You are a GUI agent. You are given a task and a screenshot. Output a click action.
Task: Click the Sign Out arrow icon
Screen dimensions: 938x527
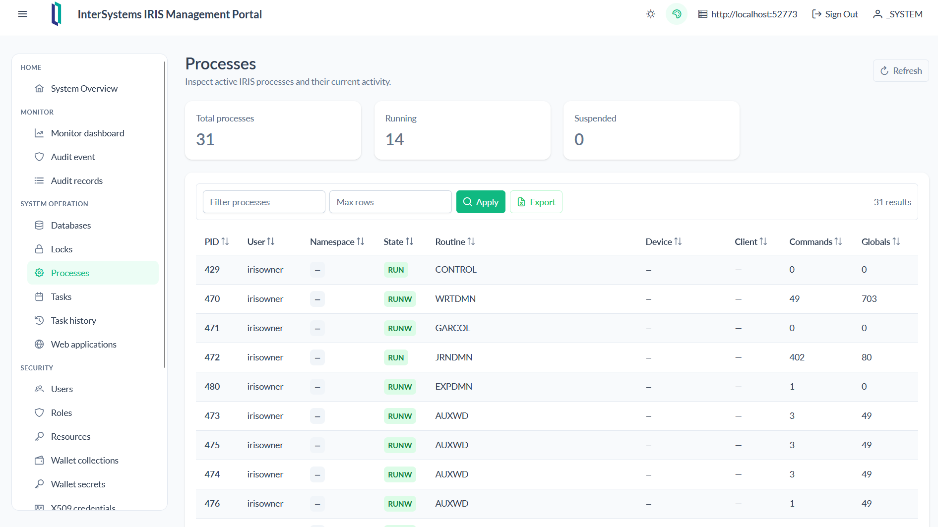click(x=816, y=14)
